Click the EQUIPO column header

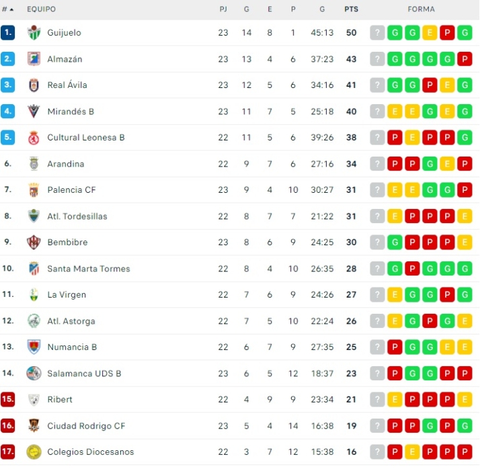point(42,9)
